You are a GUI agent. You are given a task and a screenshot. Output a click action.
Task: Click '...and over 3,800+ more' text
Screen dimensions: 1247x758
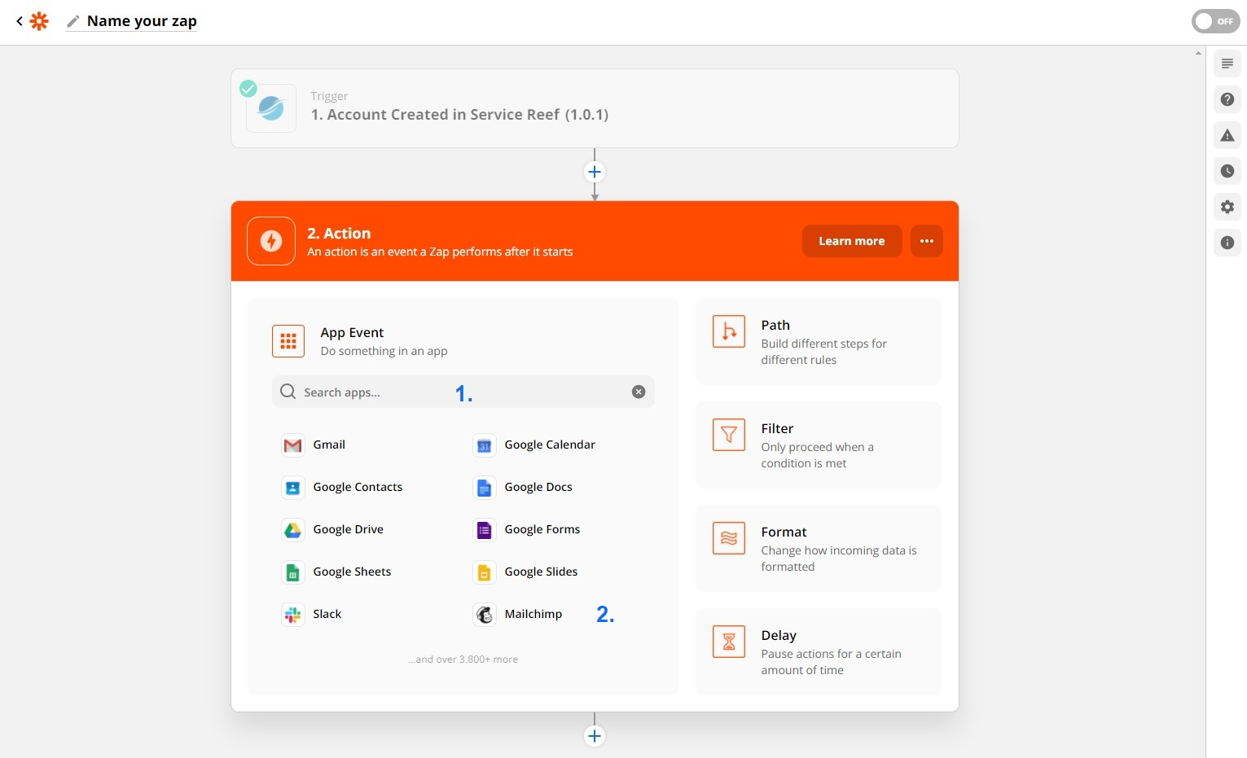pos(463,659)
